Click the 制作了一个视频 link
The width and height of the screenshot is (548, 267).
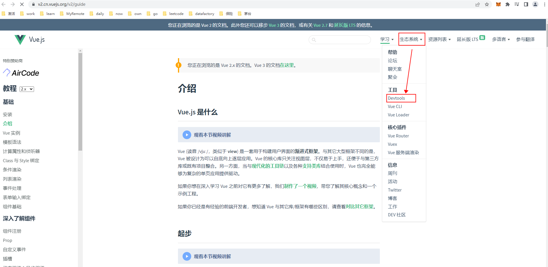[300, 186]
